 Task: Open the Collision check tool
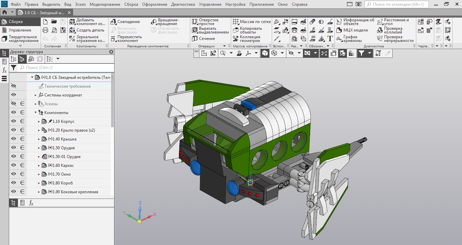point(380,30)
